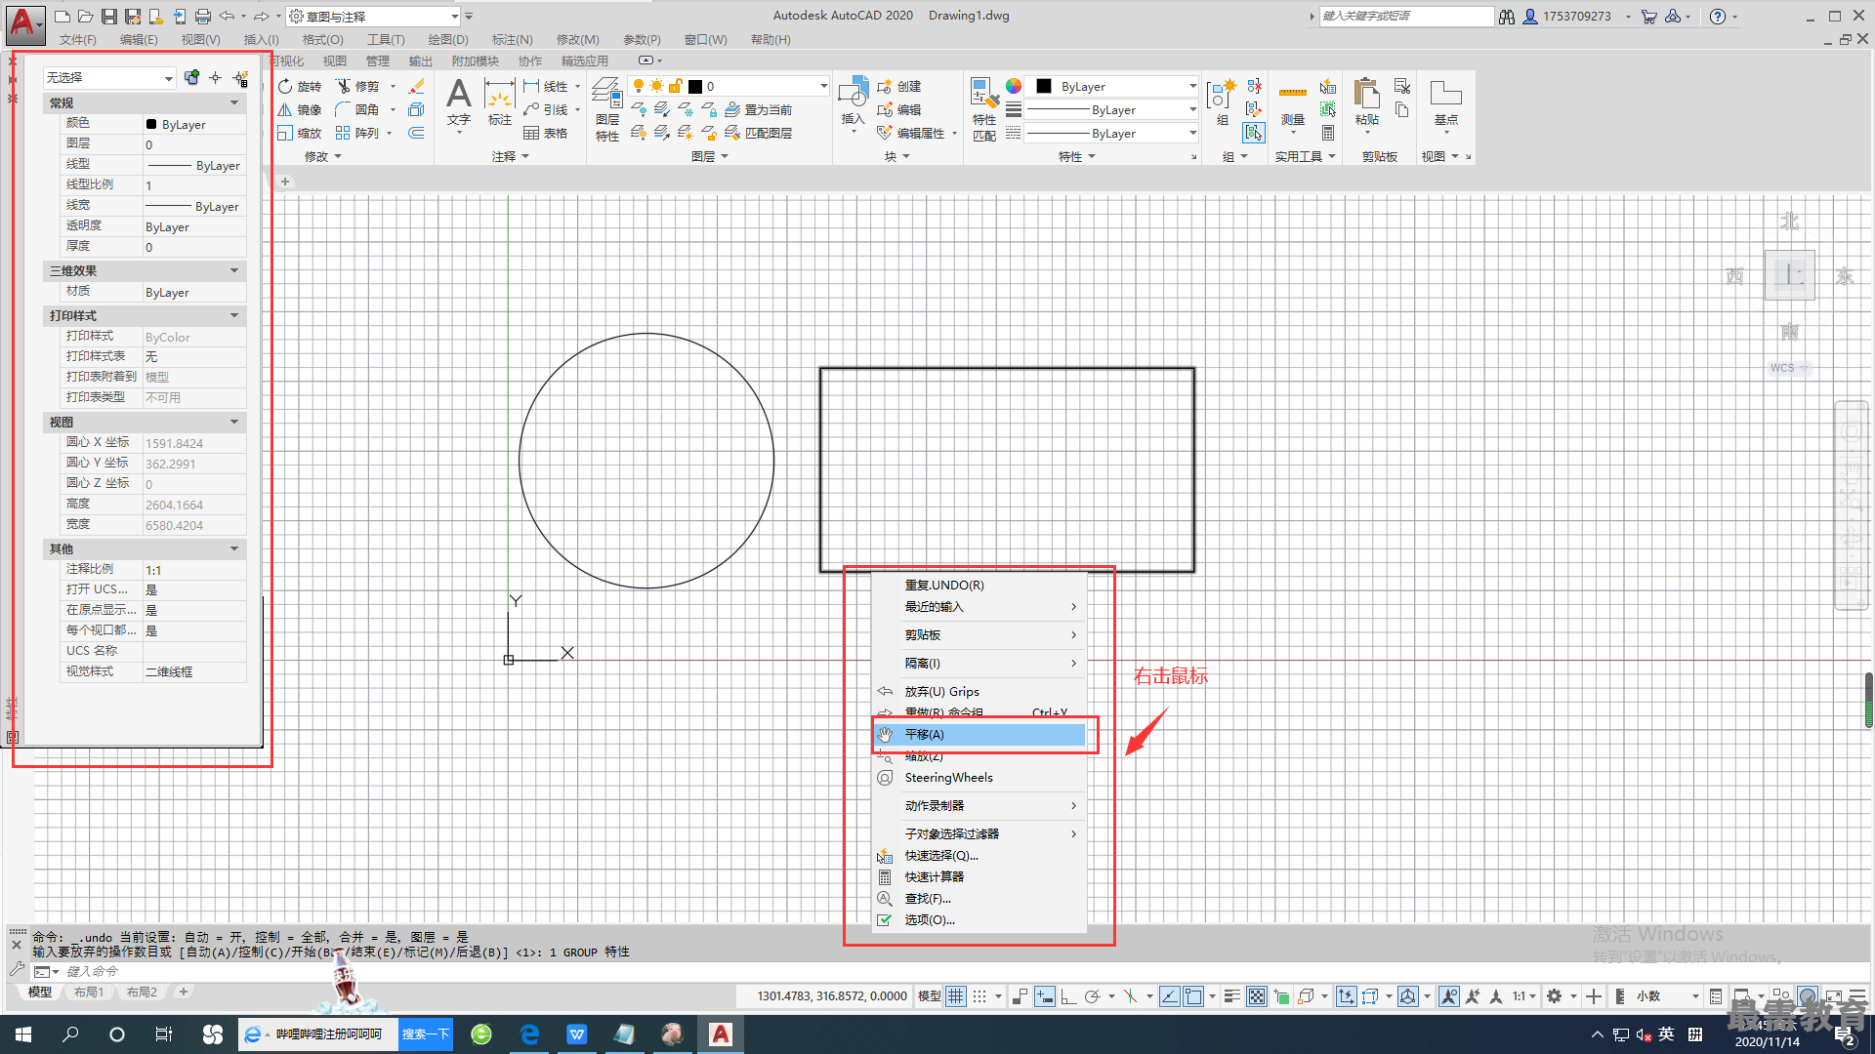Collapse the 三维效果 section
Image resolution: width=1875 pixels, height=1054 pixels.
click(x=234, y=270)
